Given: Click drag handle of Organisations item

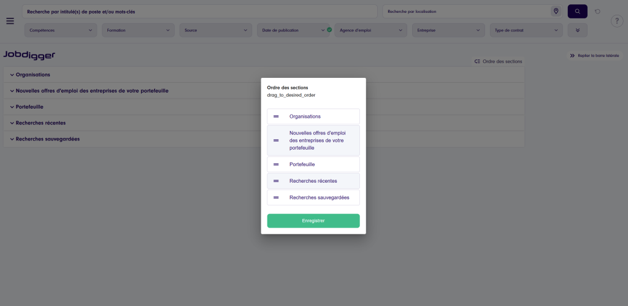Looking at the screenshot, I should tap(276, 117).
